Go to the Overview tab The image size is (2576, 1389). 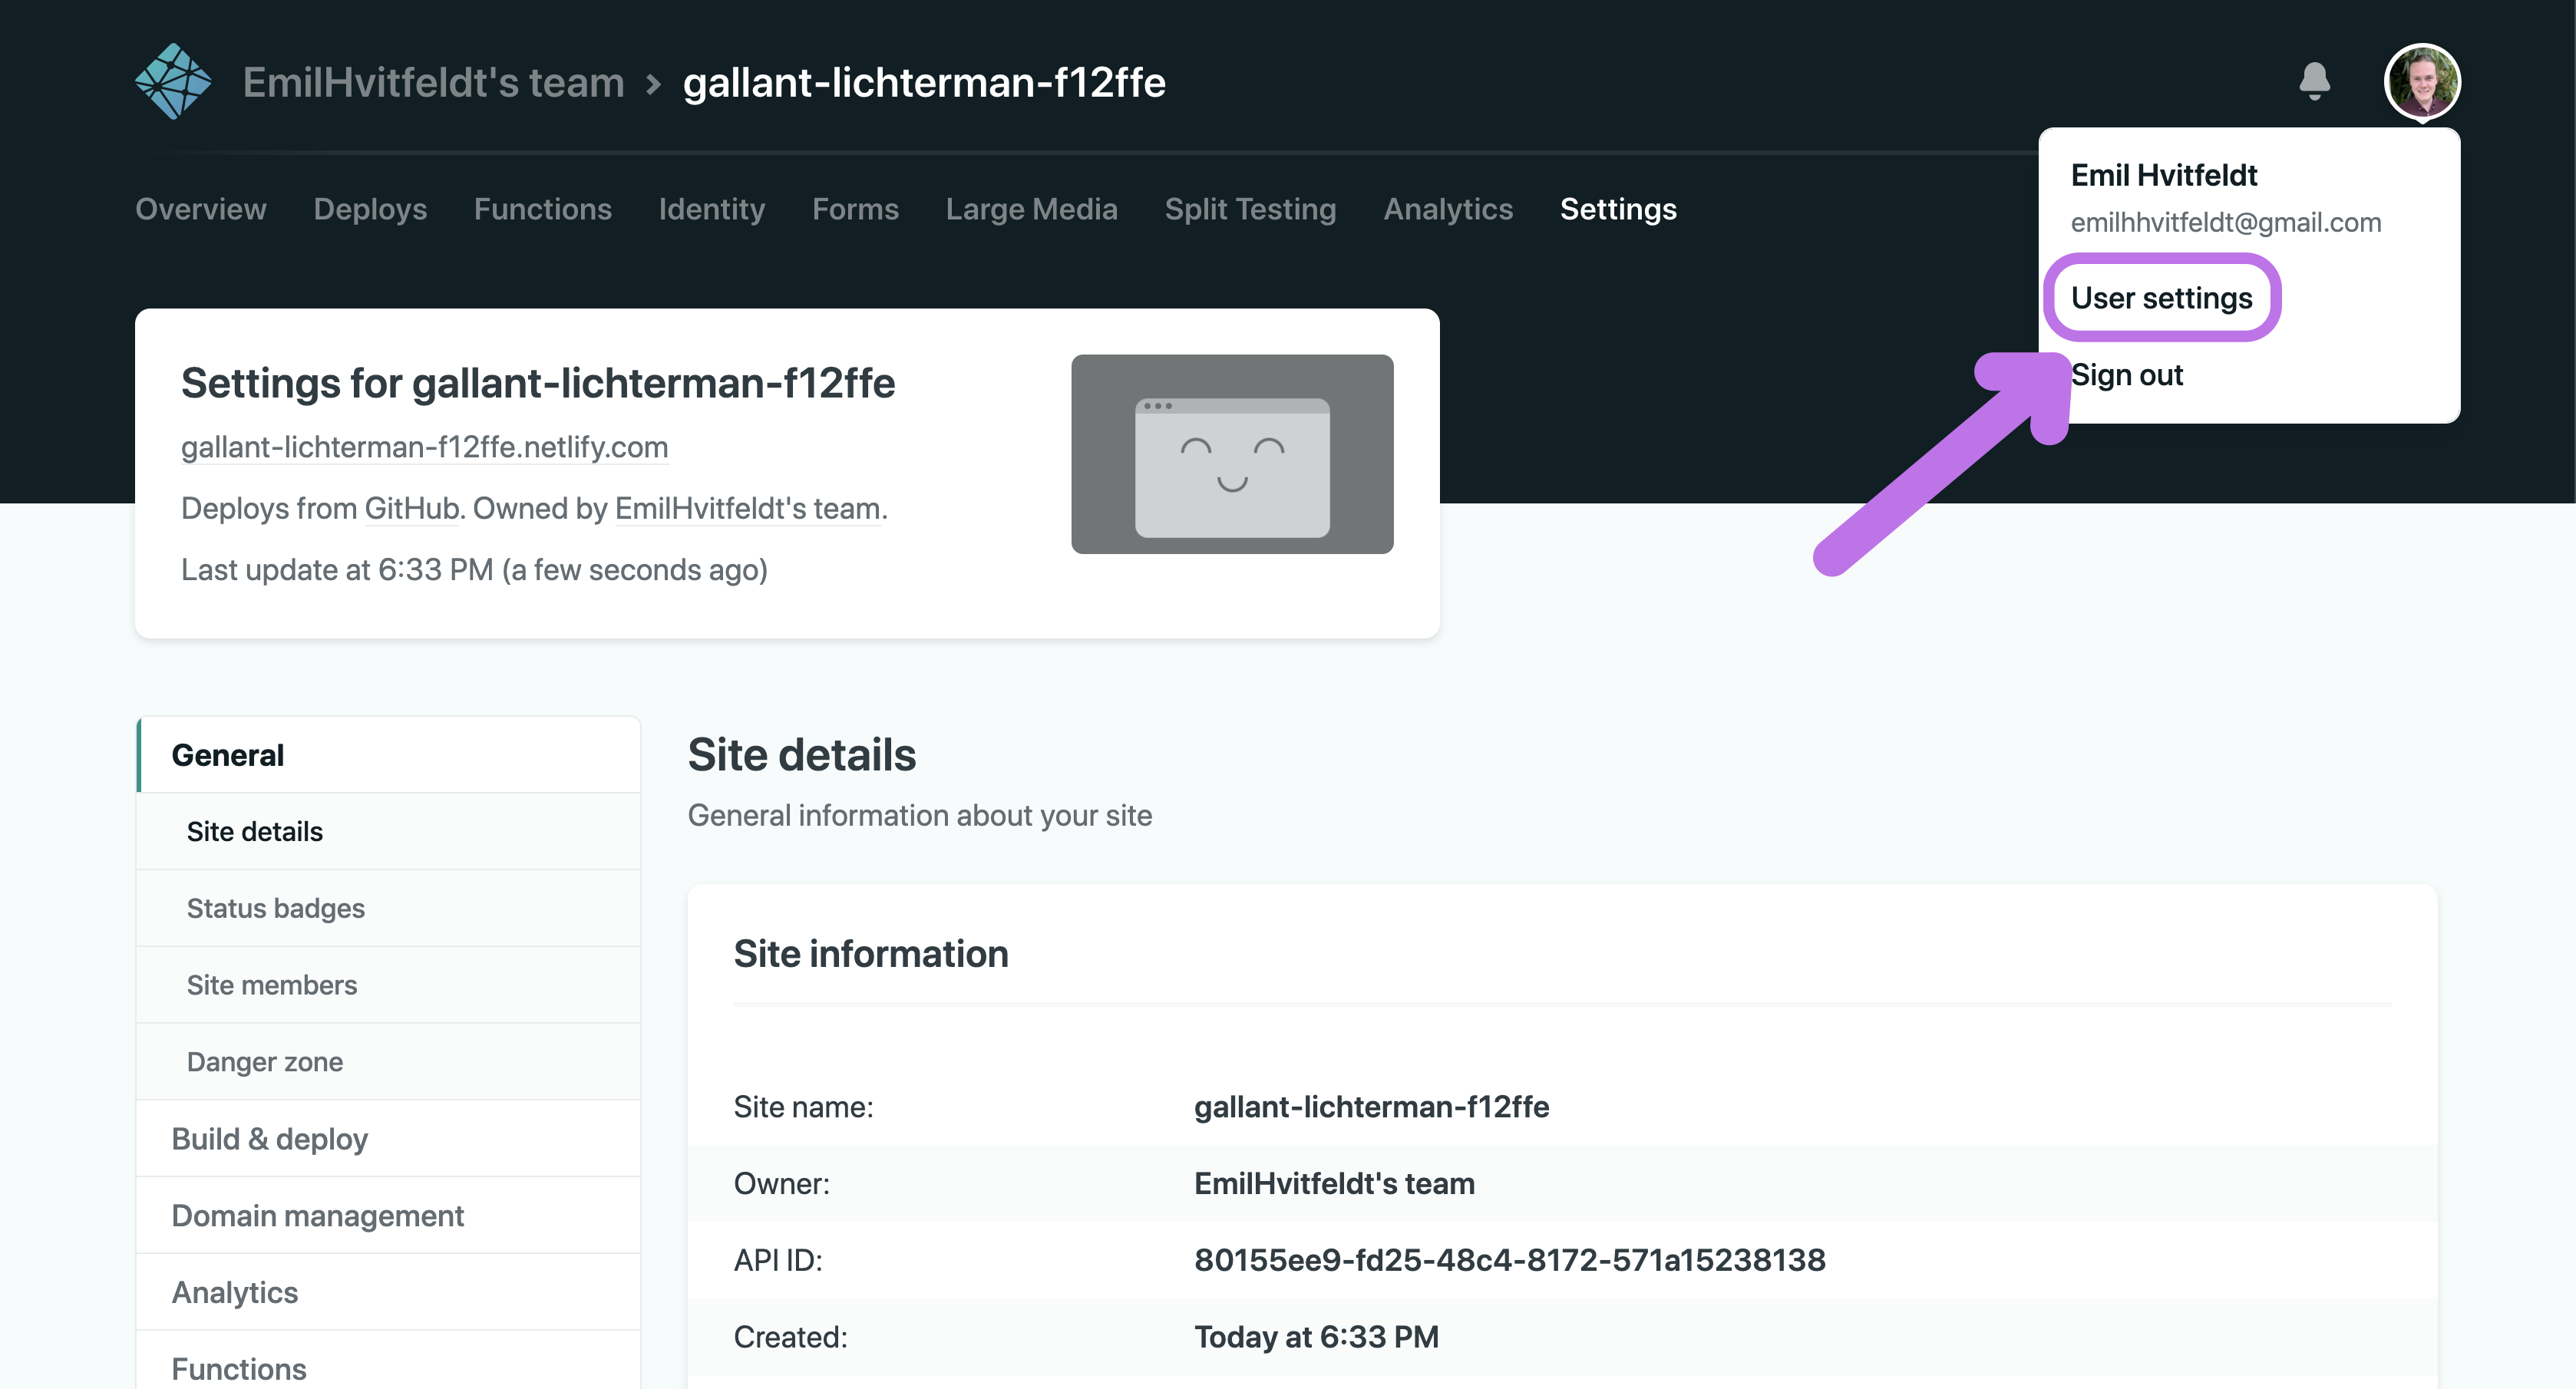point(201,209)
